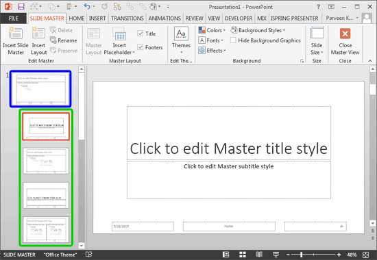Image resolution: width=377 pixels, height=260 pixels.
Task: Switch to Normal view in status bar
Action: click(226, 255)
